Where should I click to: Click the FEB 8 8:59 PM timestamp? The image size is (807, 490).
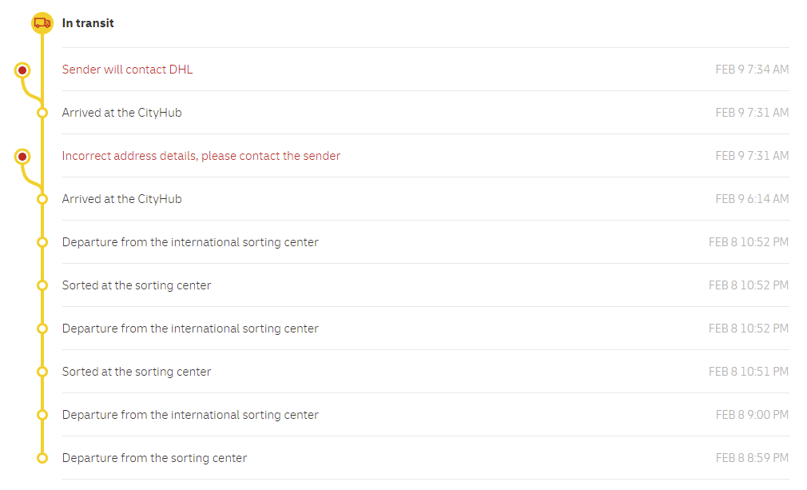pos(752,458)
